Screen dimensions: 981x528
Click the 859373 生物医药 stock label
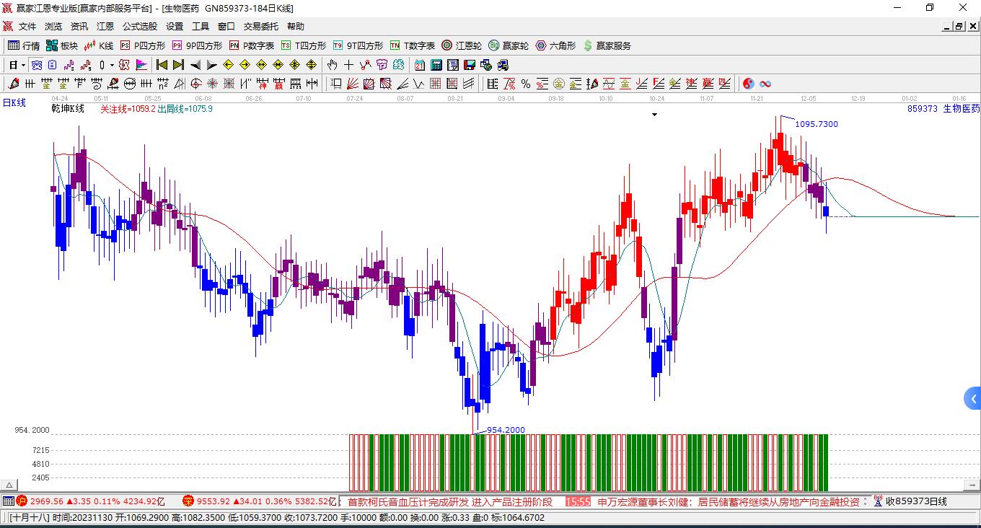[943, 109]
